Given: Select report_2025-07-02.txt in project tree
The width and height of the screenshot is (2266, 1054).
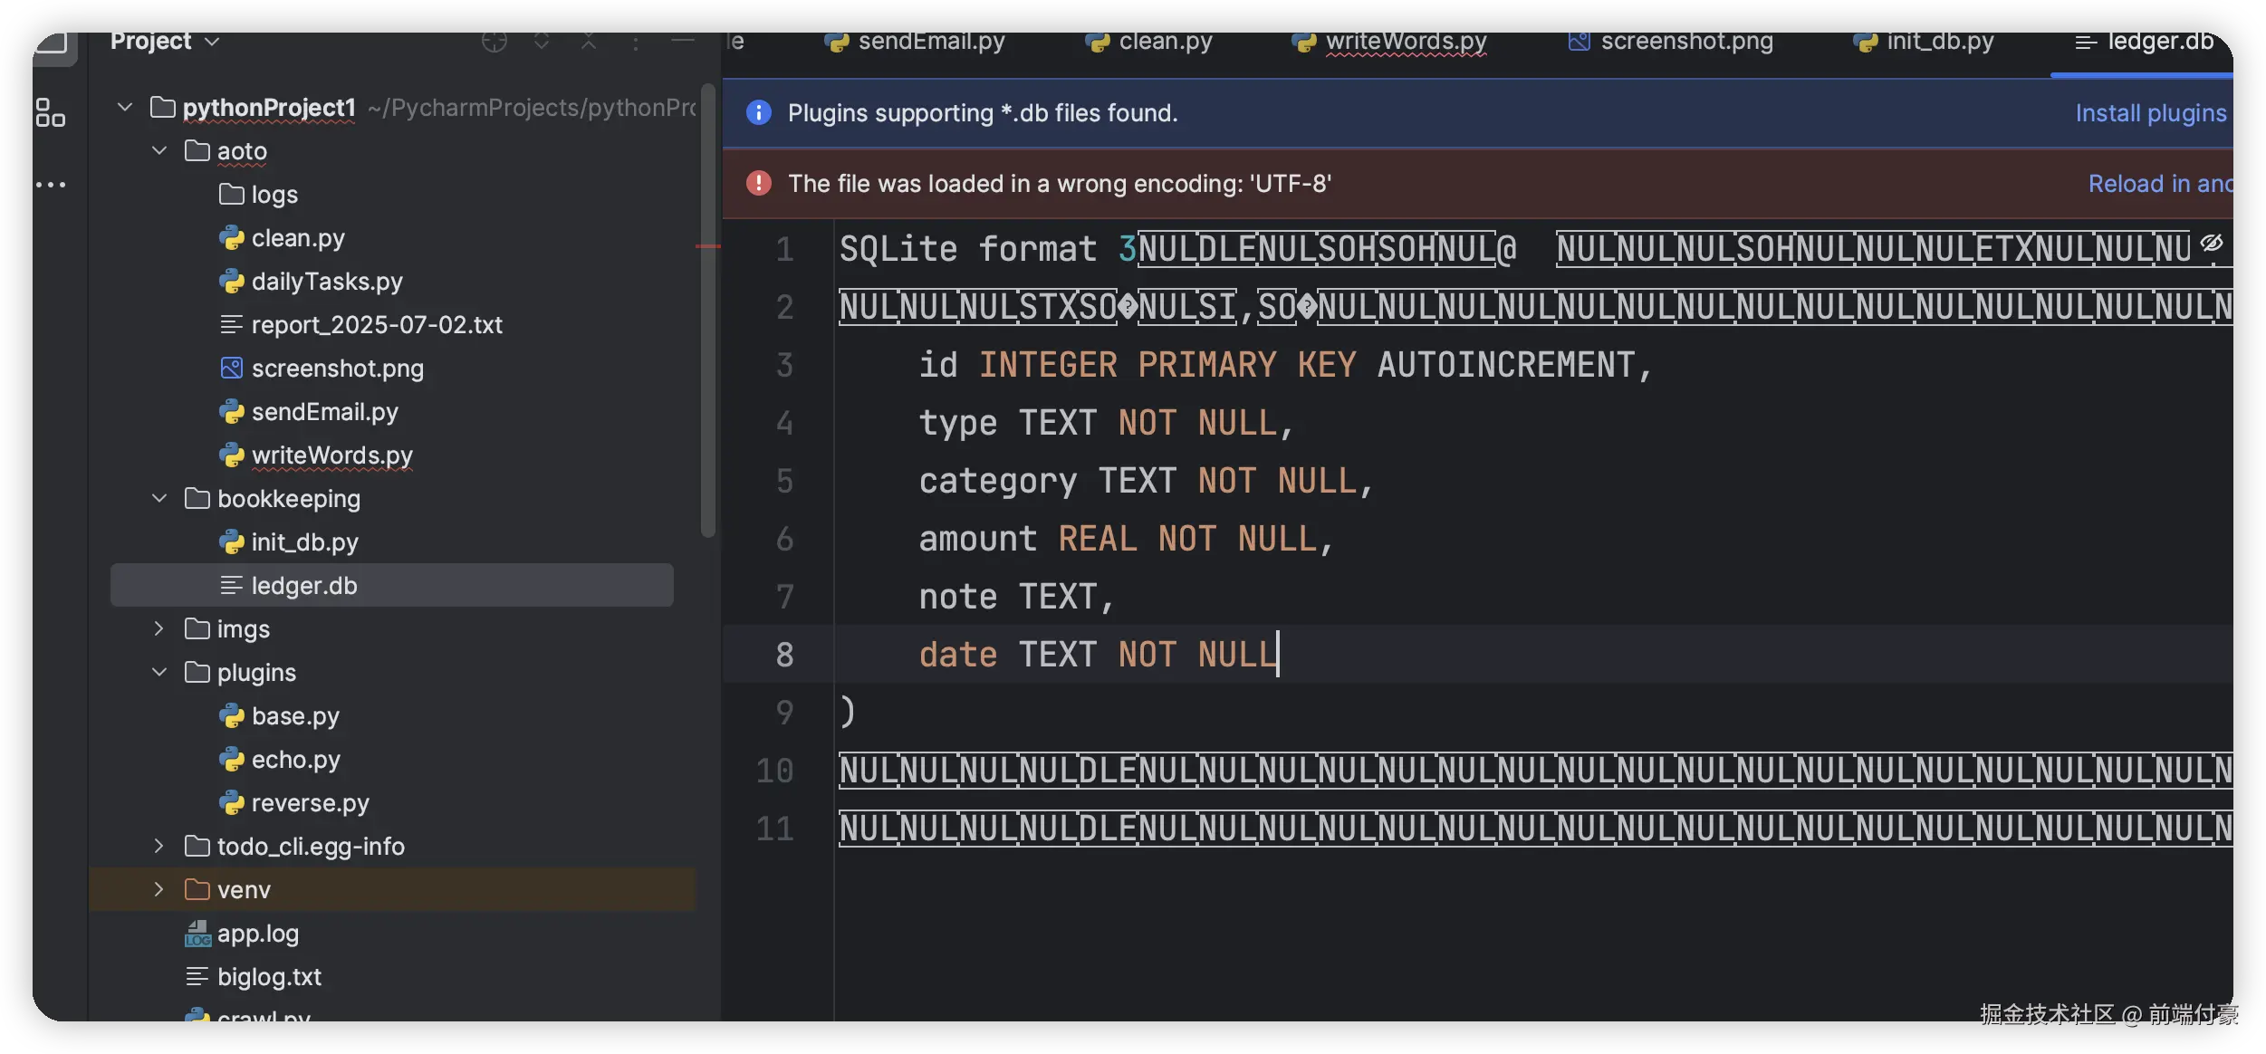Looking at the screenshot, I should 376,325.
